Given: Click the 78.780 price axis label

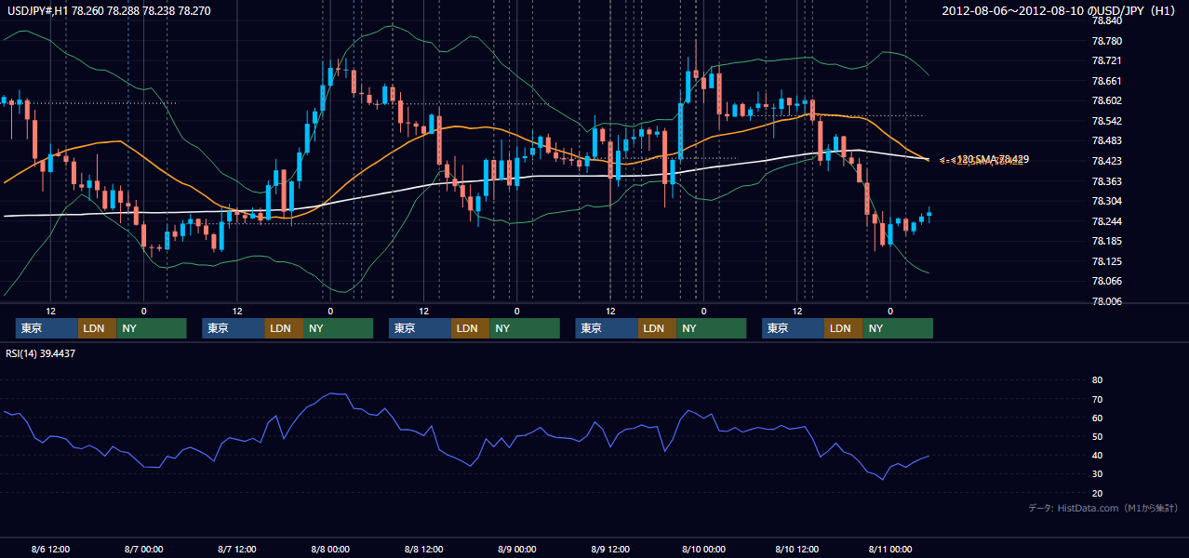Looking at the screenshot, I should [1107, 41].
